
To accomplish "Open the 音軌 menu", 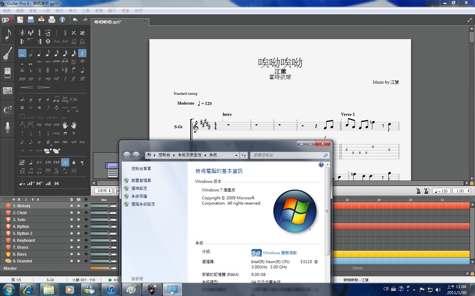I will coord(33,11).
